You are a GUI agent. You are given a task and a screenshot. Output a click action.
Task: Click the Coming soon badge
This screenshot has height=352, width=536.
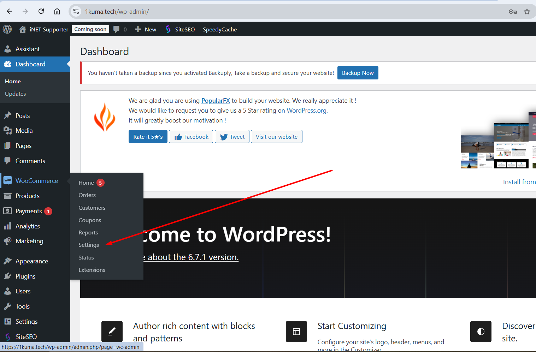[x=90, y=29]
